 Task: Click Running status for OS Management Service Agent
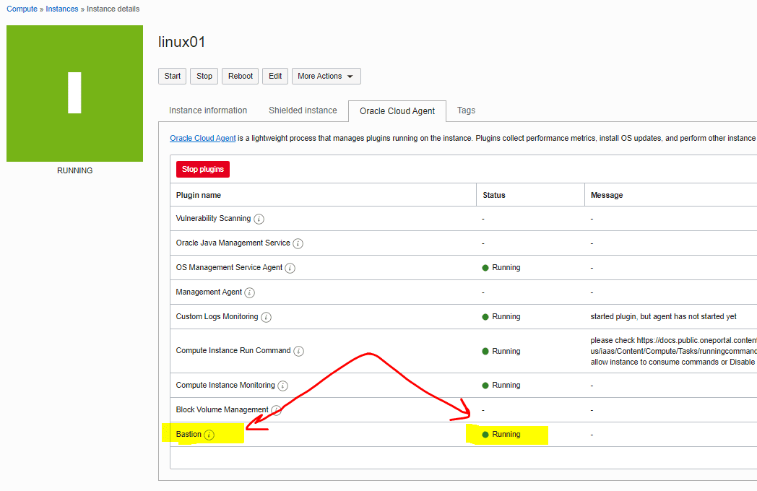501,267
